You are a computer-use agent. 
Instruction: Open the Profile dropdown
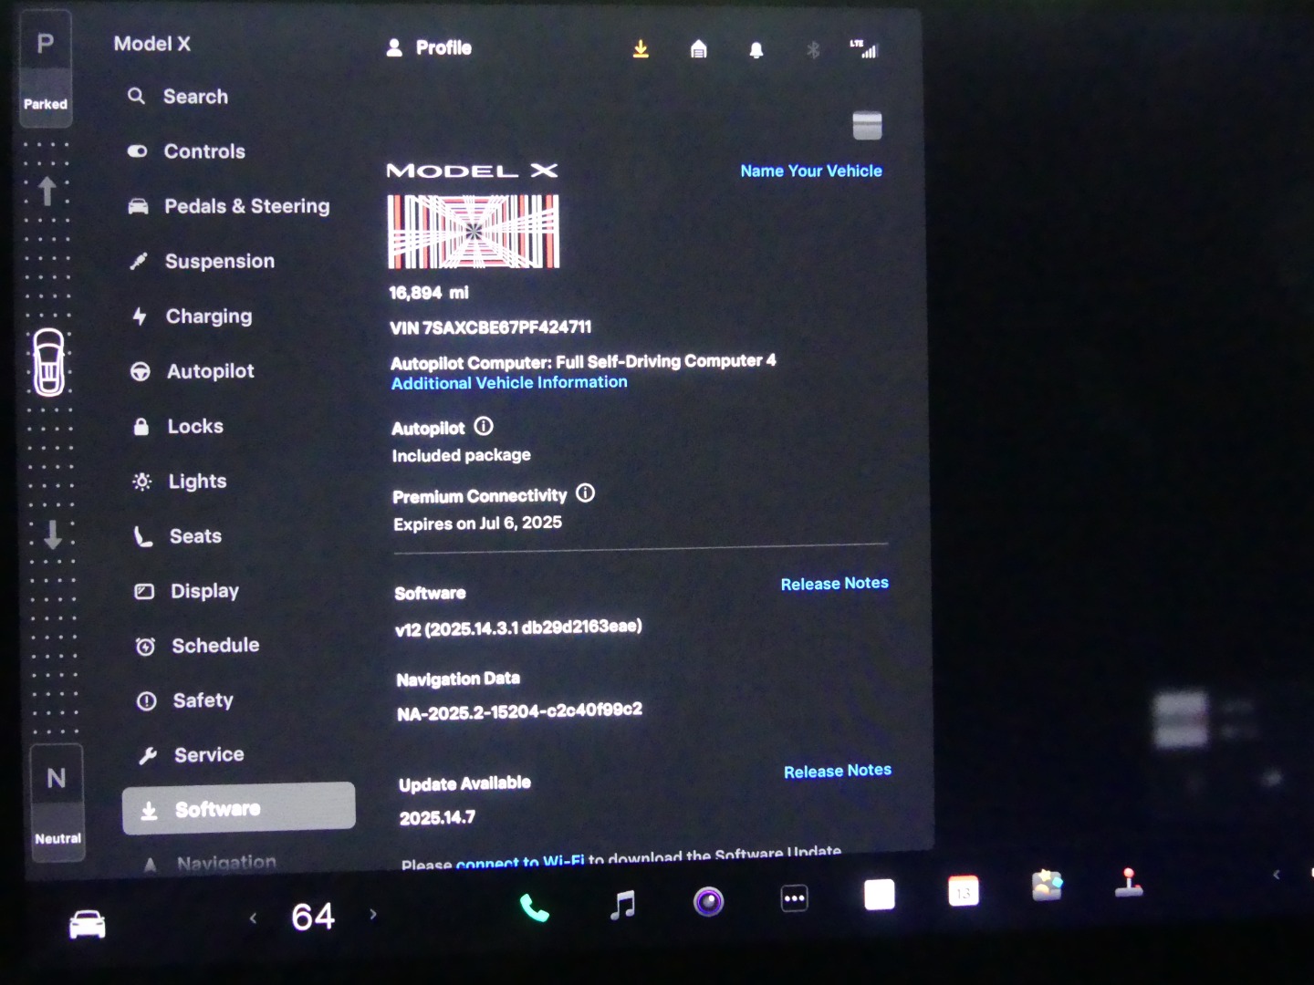[429, 47]
